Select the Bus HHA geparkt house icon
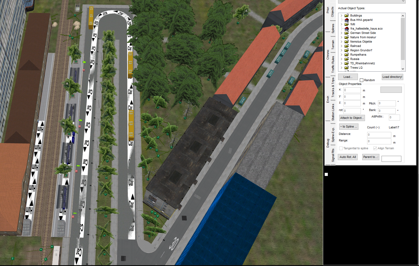 (346, 20)
